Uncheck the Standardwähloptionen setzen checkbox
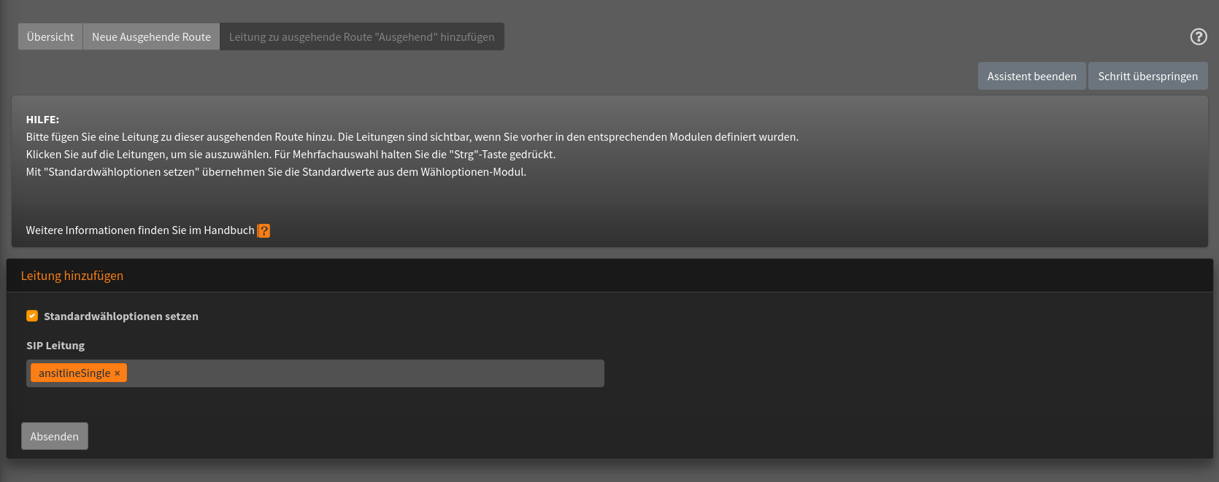Screen dimensions: 1219x482 coord(32,316)
